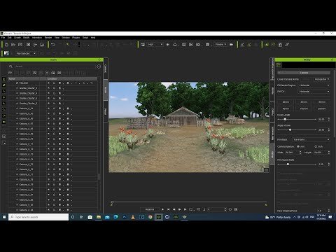Click the Focal Length slider handle
Viewport: 336px width, 252px height.
[285, 119]
